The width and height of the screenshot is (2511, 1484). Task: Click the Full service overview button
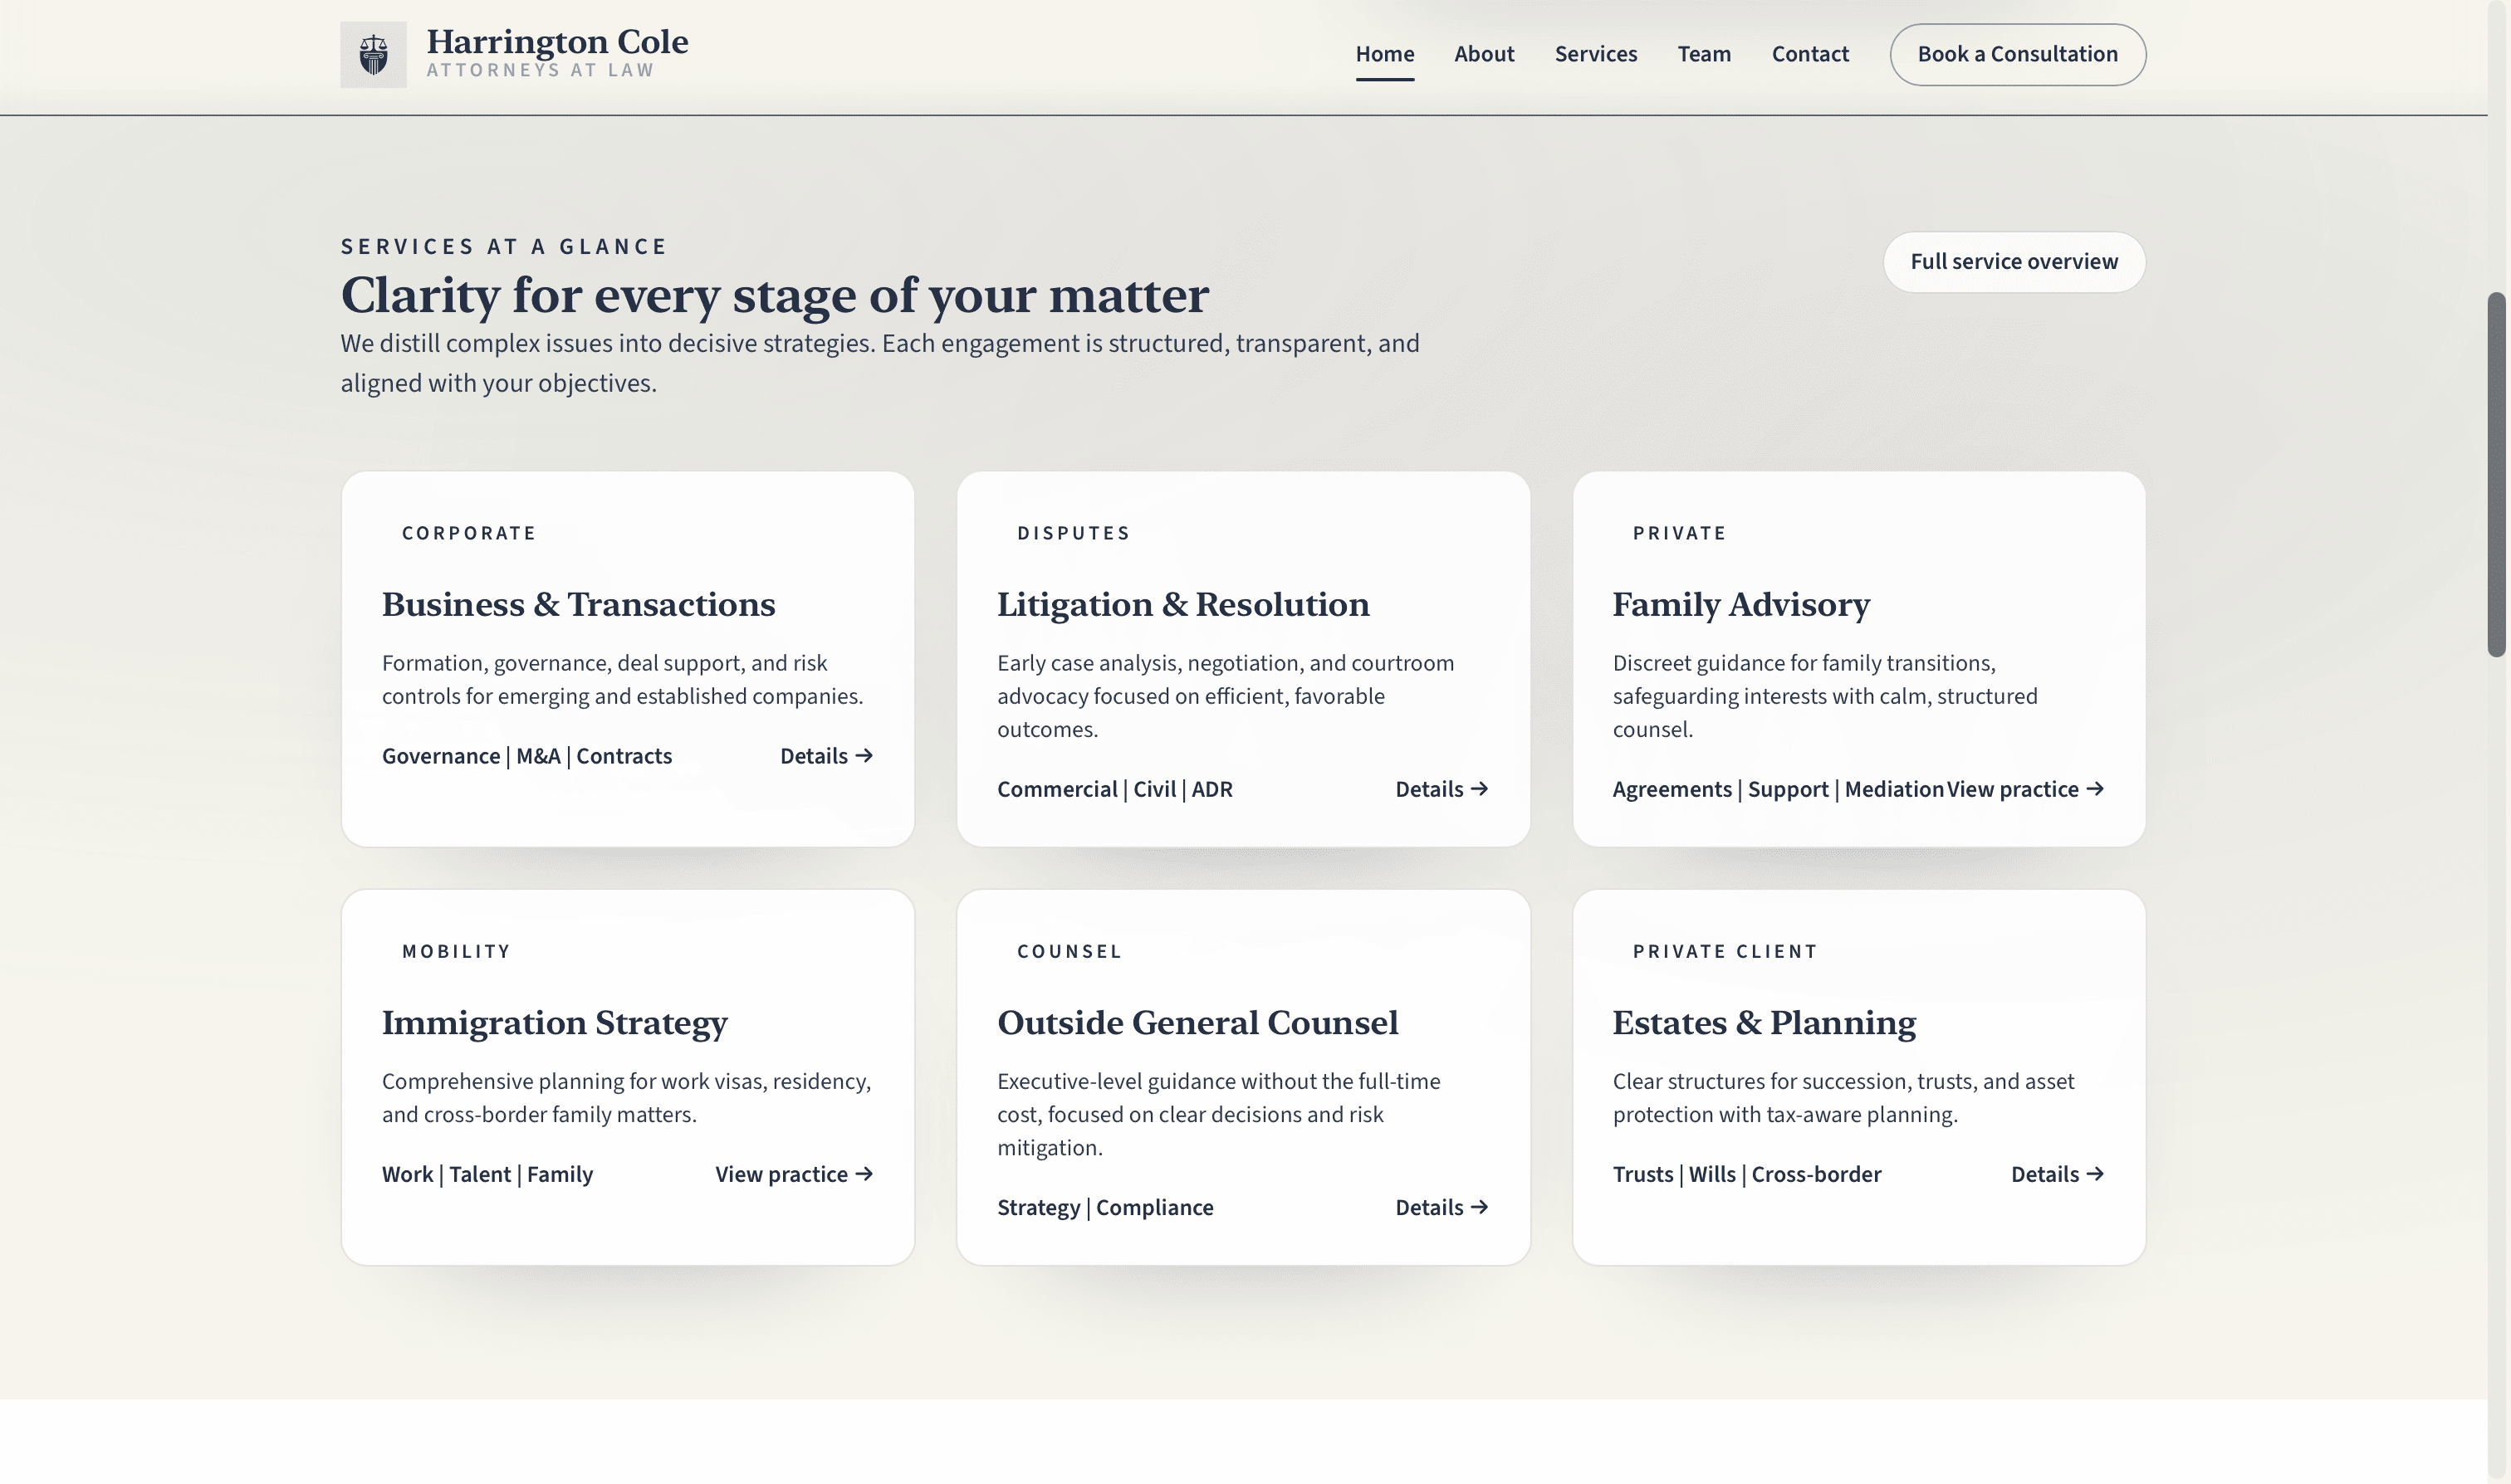[2014, 262]
